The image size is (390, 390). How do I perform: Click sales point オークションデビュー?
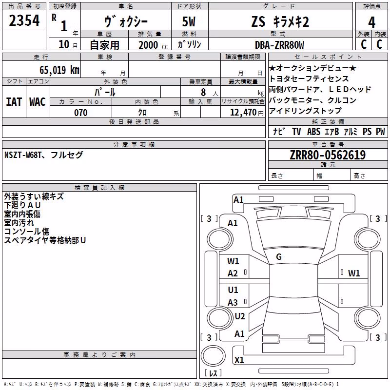(312, 68)
